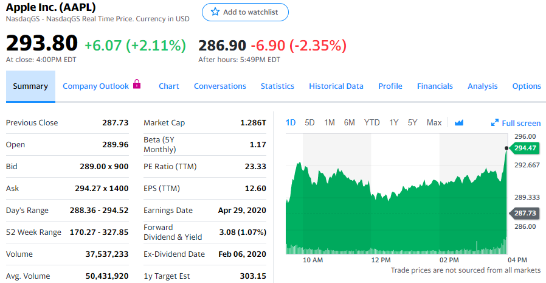546x283 pixels.
Task: Show the 6M chart range
Action: pyautogui.click(x=349, y=122)
